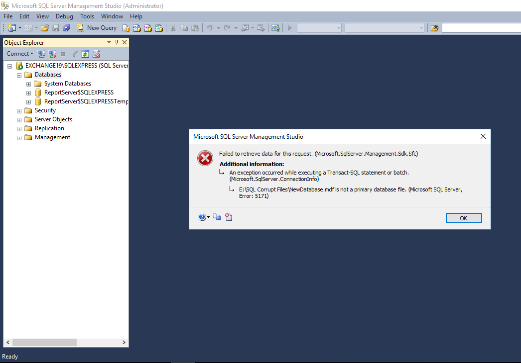
Task: Click the New Project toolbar icon
Action: click(x=11, y=28)
